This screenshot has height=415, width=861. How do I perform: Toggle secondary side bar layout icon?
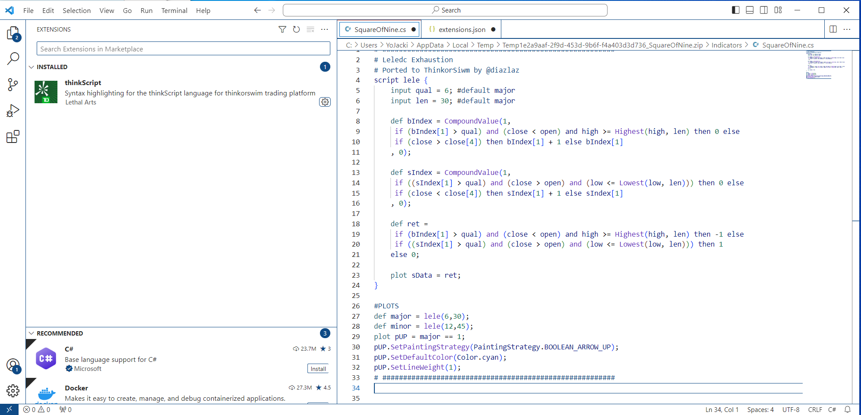coord(764,10)
